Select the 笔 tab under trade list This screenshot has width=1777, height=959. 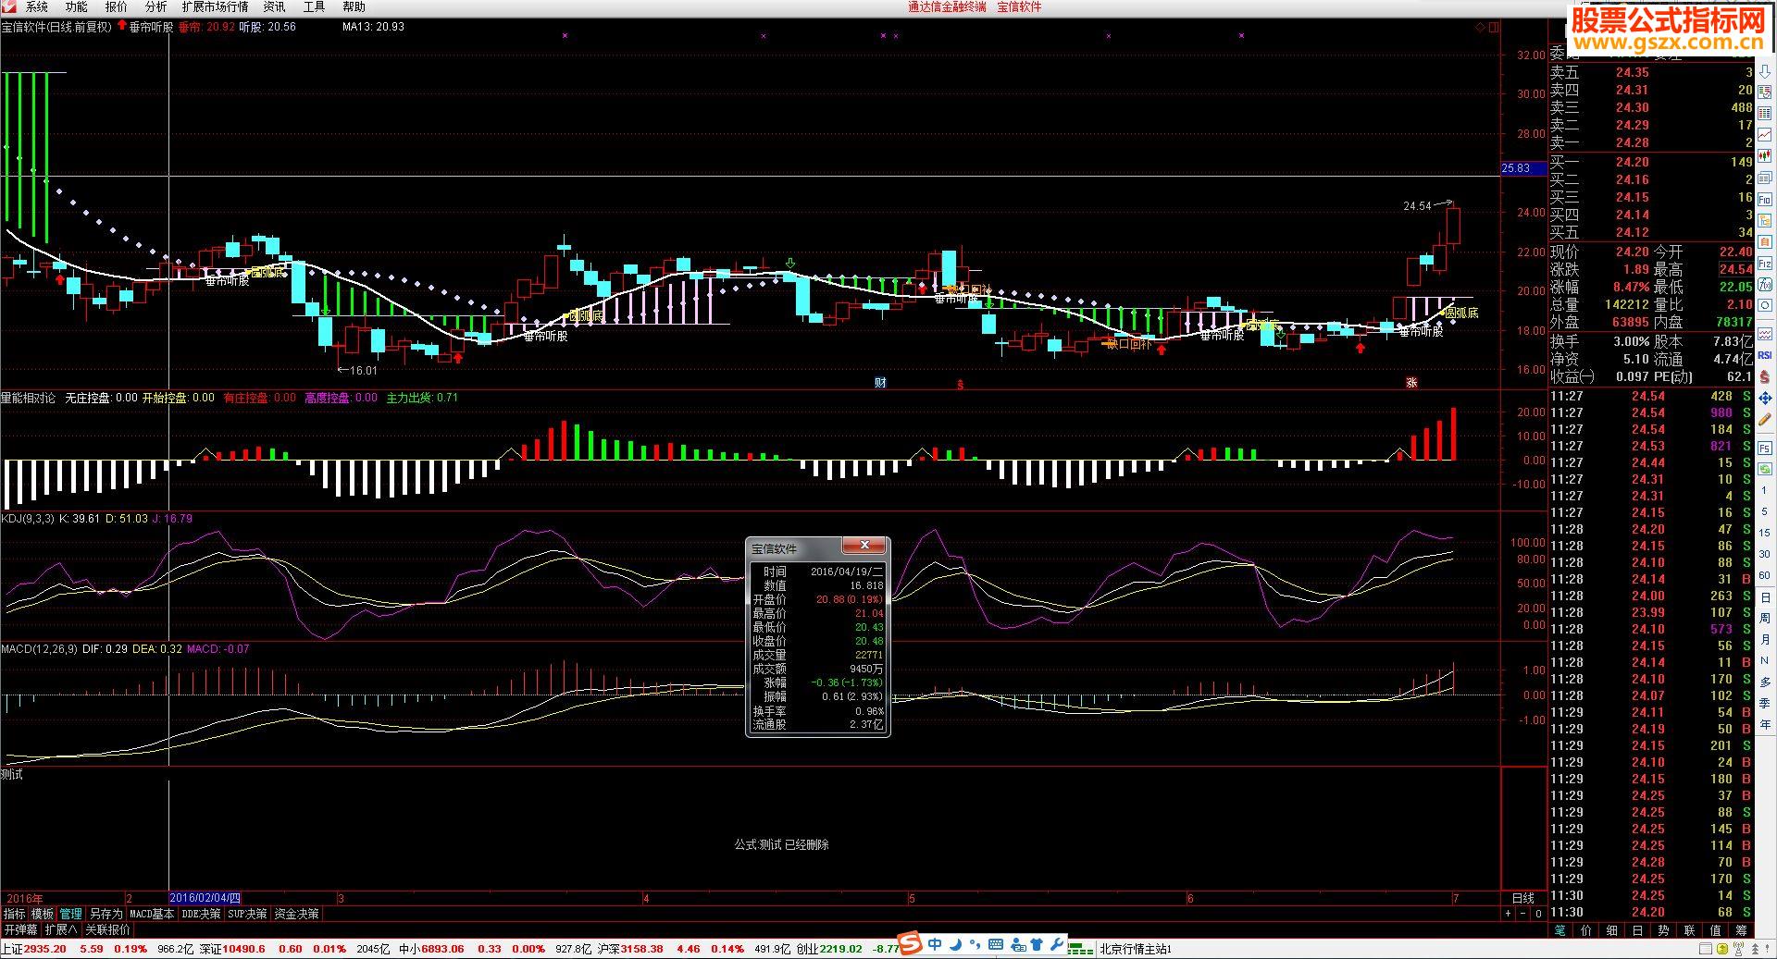pyautogui.click(x=1560, y=930)
